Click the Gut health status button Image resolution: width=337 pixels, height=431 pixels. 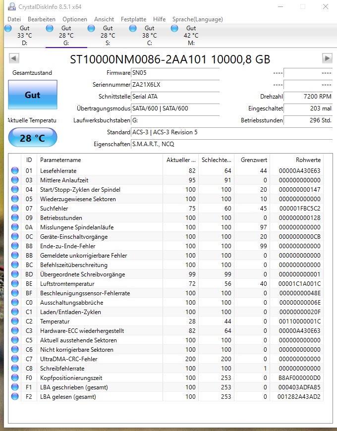[x=33, y=95]
